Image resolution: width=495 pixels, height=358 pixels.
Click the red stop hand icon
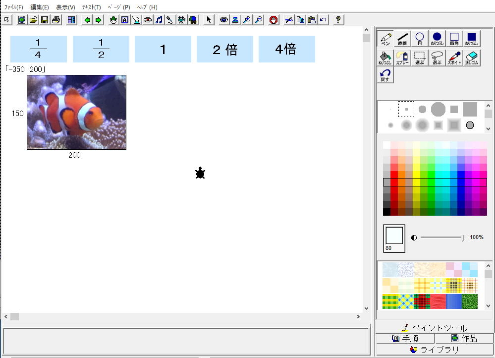coord(273,20)
